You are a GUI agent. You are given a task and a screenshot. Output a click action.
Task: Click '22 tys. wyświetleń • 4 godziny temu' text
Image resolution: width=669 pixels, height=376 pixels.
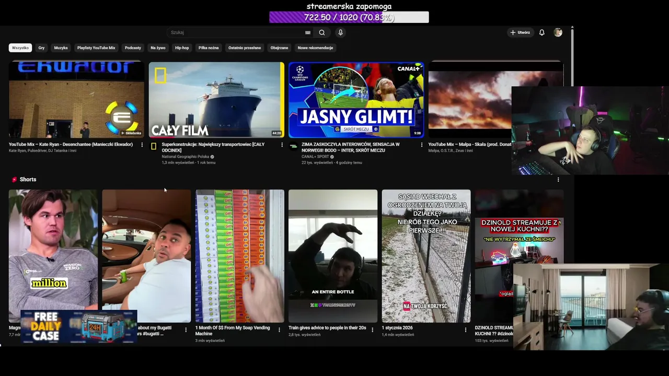(332, 162)
